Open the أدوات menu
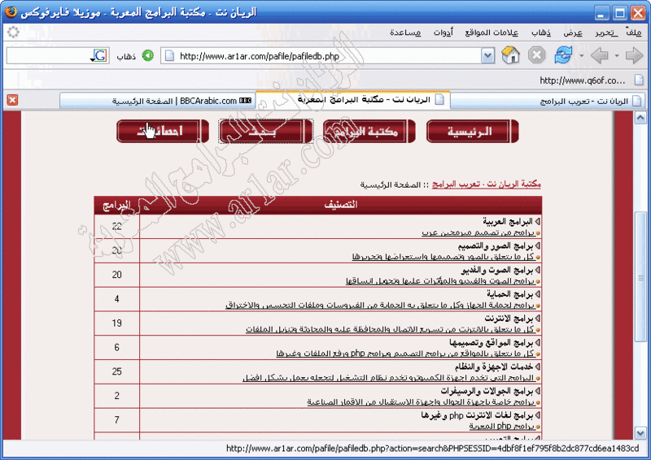Screen dimensions: 651x460 (443, 33)
